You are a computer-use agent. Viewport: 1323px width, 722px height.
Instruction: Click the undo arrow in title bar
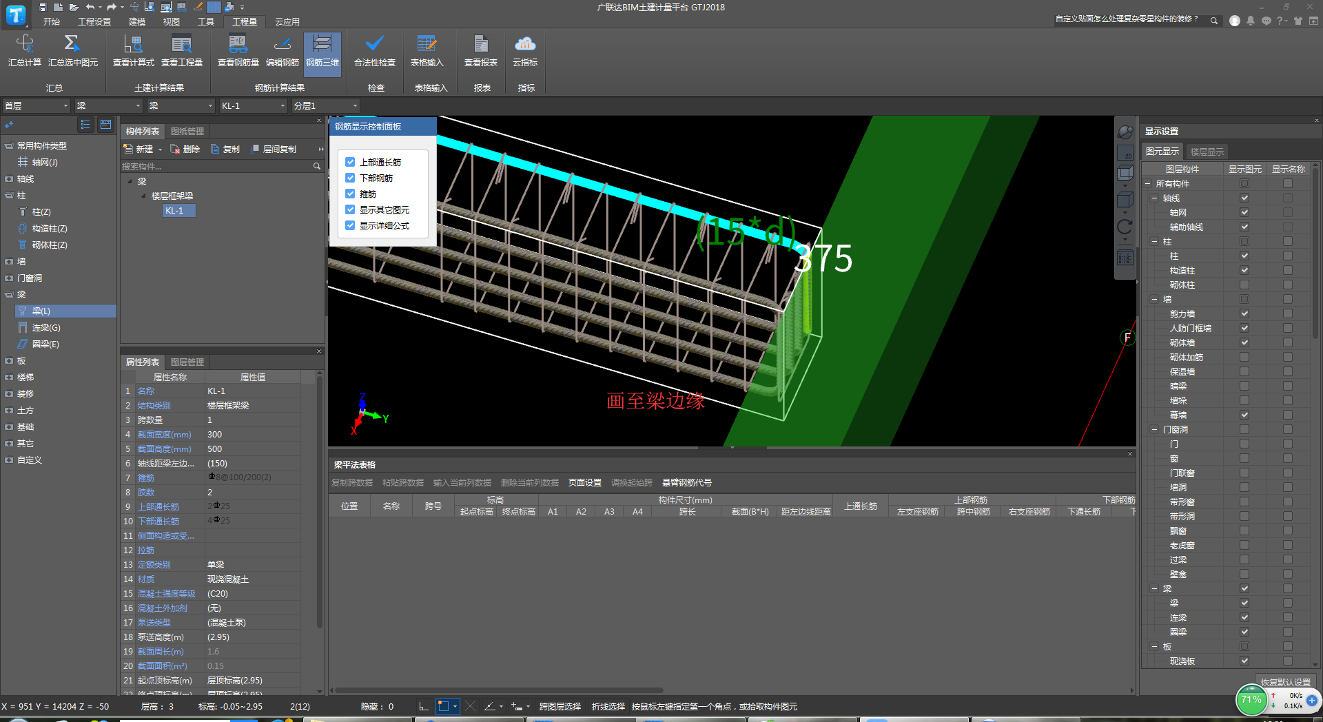tap(90, 7)
